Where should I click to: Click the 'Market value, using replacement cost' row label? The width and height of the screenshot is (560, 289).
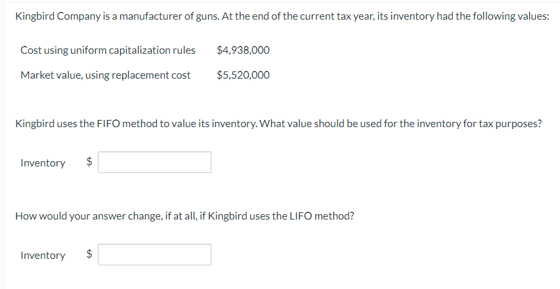(105, 75)
